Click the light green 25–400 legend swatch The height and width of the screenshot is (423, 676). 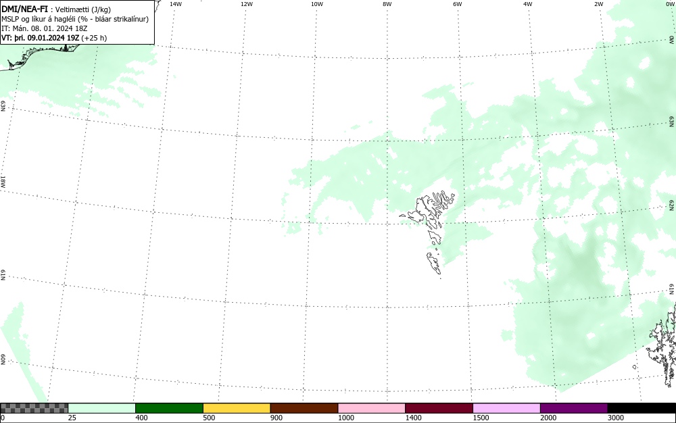click(102, 408)
